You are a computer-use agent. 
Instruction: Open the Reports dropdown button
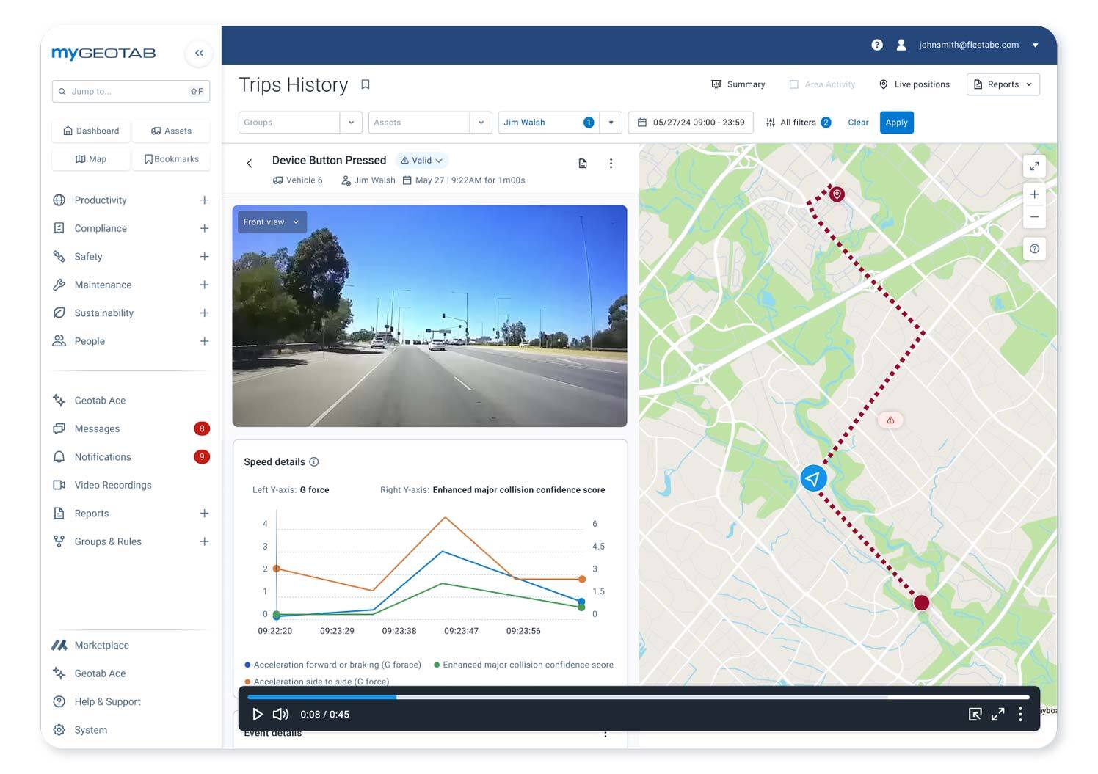pos(1003,84)
